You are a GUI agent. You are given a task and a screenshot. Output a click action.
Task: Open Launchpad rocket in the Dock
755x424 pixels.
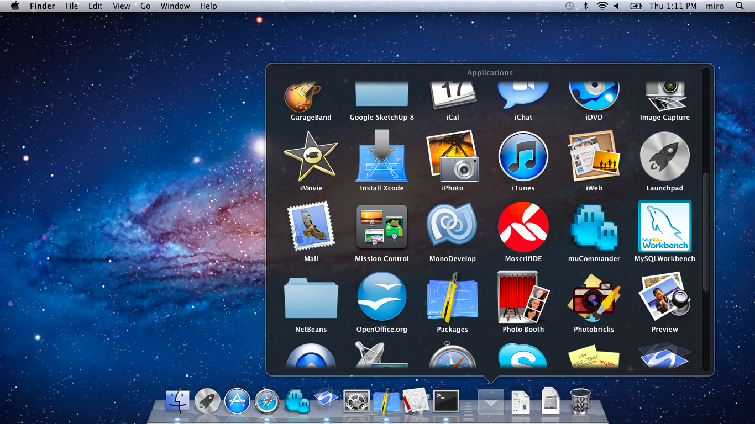coord(207,401)
